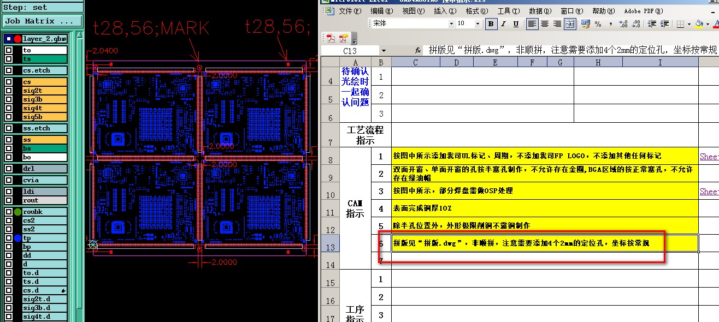Apply right text alignment in Excel
This screenshot has width=719, height=322.
coord(557,23)
